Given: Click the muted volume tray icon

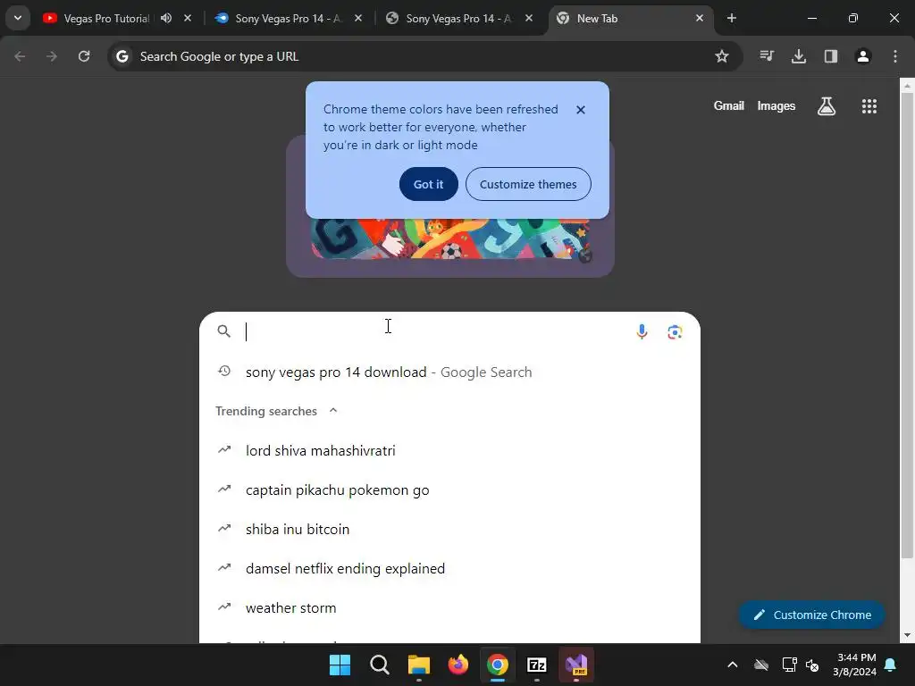Looking at the screenshot, I should pos(812,665).
